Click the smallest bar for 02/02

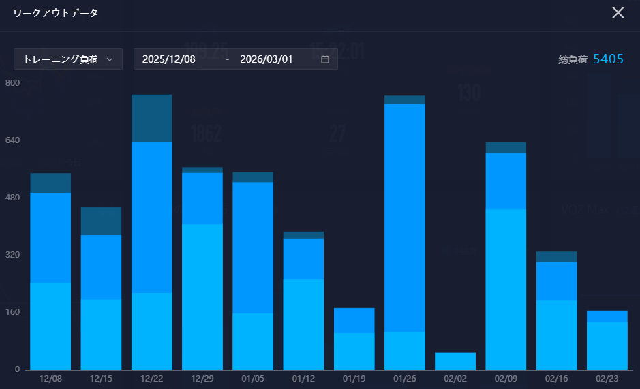tap(455, 361)
